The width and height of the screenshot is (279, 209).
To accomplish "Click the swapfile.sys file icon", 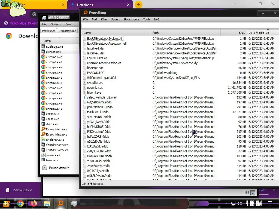I will pyautogui.click(x=84, y=83).
